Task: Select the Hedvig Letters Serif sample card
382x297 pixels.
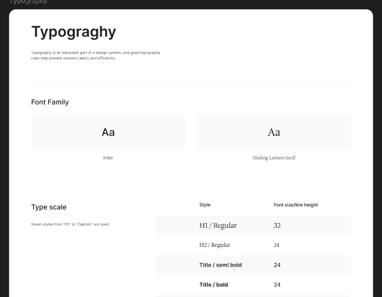Action: pyautogui.click(x=274, y=132)
